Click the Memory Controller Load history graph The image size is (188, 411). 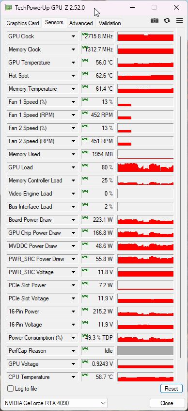(x=145, y=181)
